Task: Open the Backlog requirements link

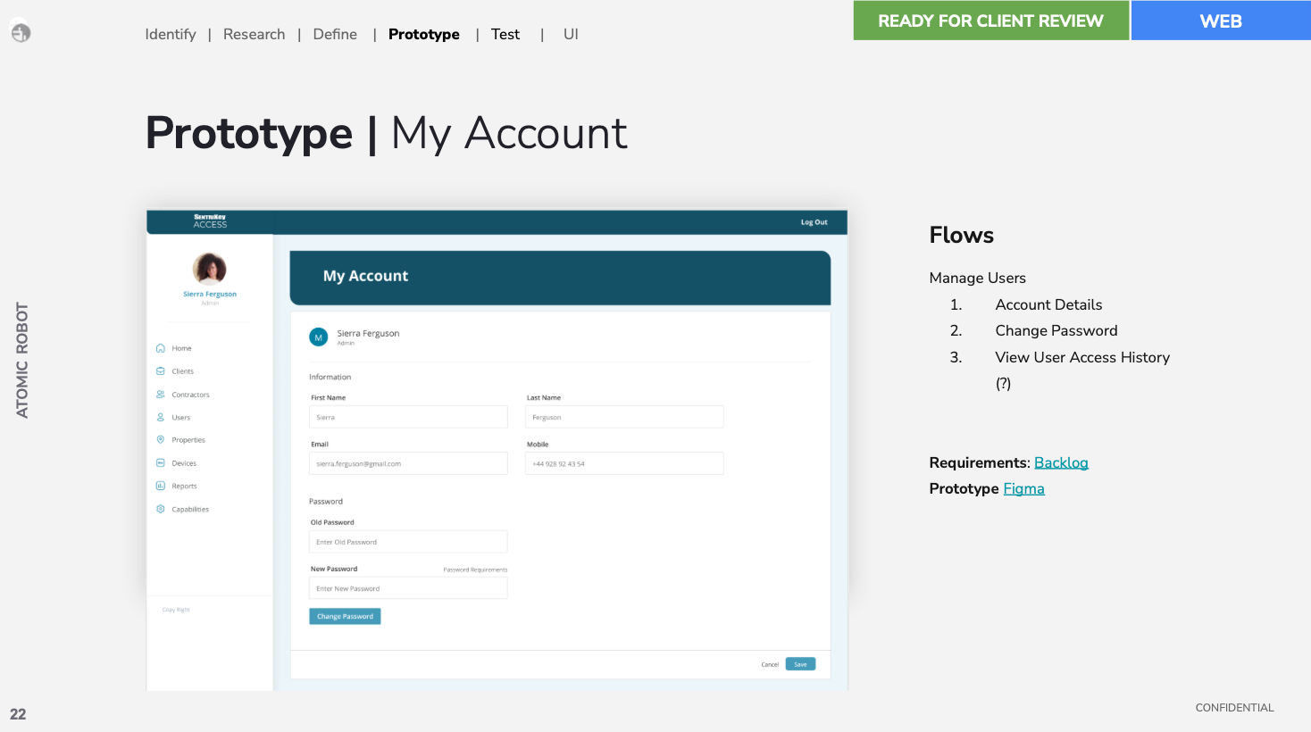Action: tap(1061, 462)
